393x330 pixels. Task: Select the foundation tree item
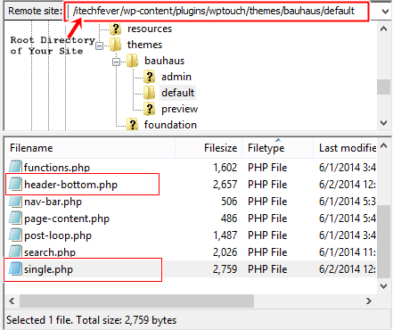170,125
